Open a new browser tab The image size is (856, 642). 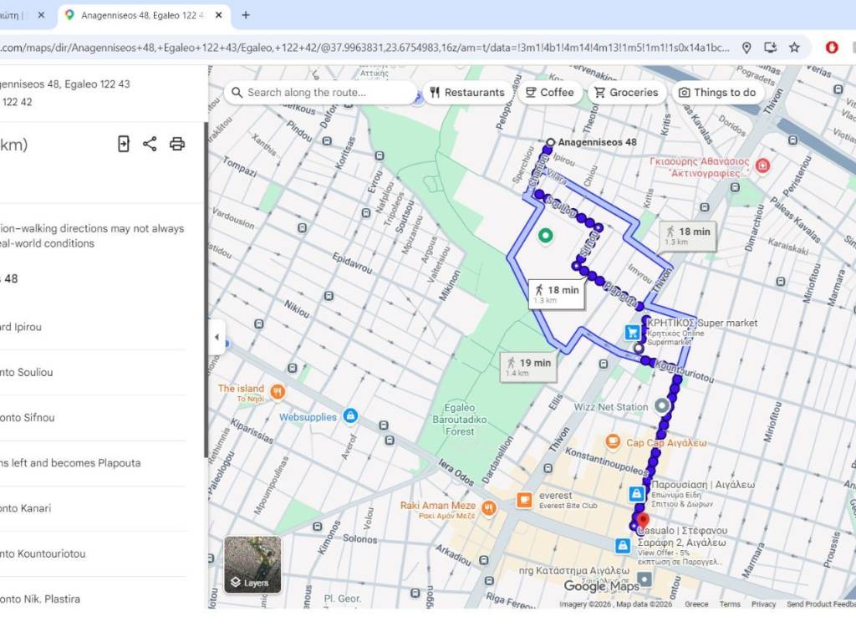pyautogui.click(x=246, y=15)
